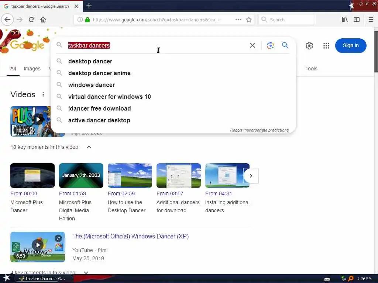Click the page vertical scrollbar thumb
This screenshot has height=283, width=378.
pos(376,51)
